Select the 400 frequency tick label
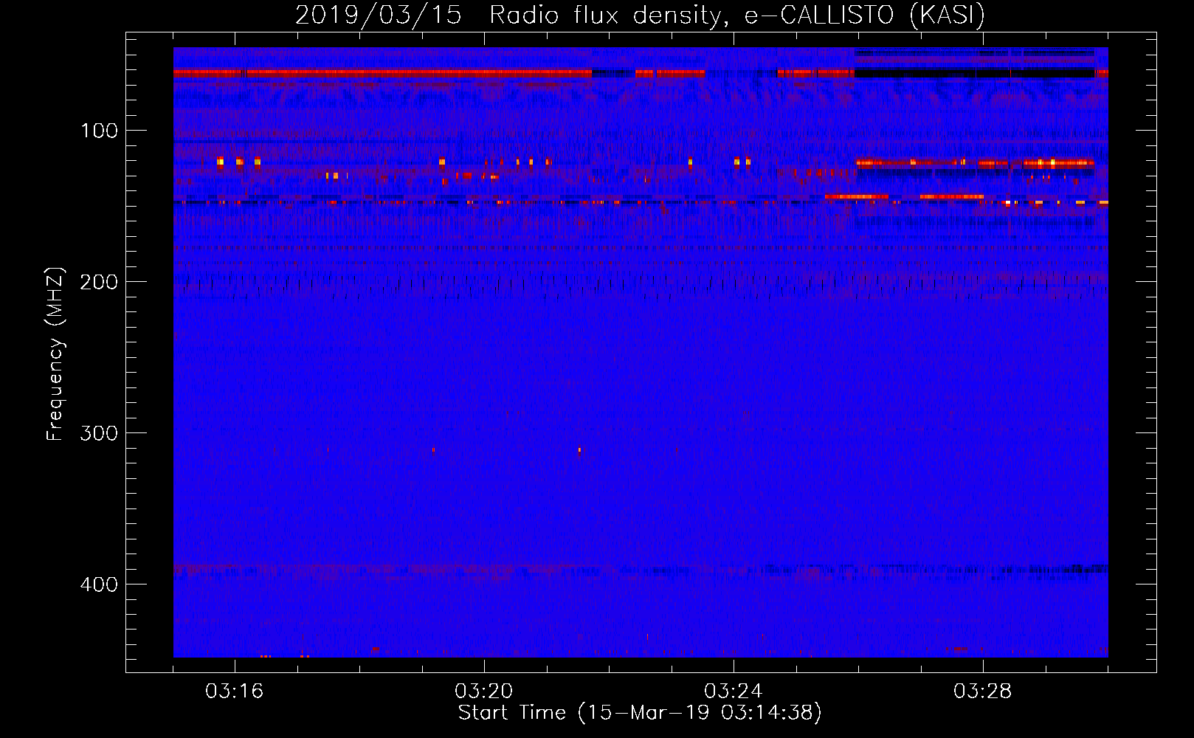 pos(100,584)
